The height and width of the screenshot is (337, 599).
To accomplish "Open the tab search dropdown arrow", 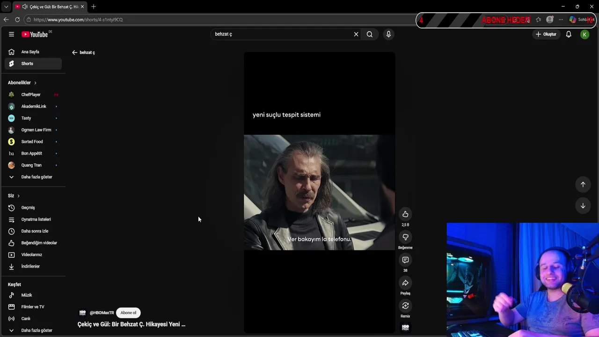I will click(6, 7).
